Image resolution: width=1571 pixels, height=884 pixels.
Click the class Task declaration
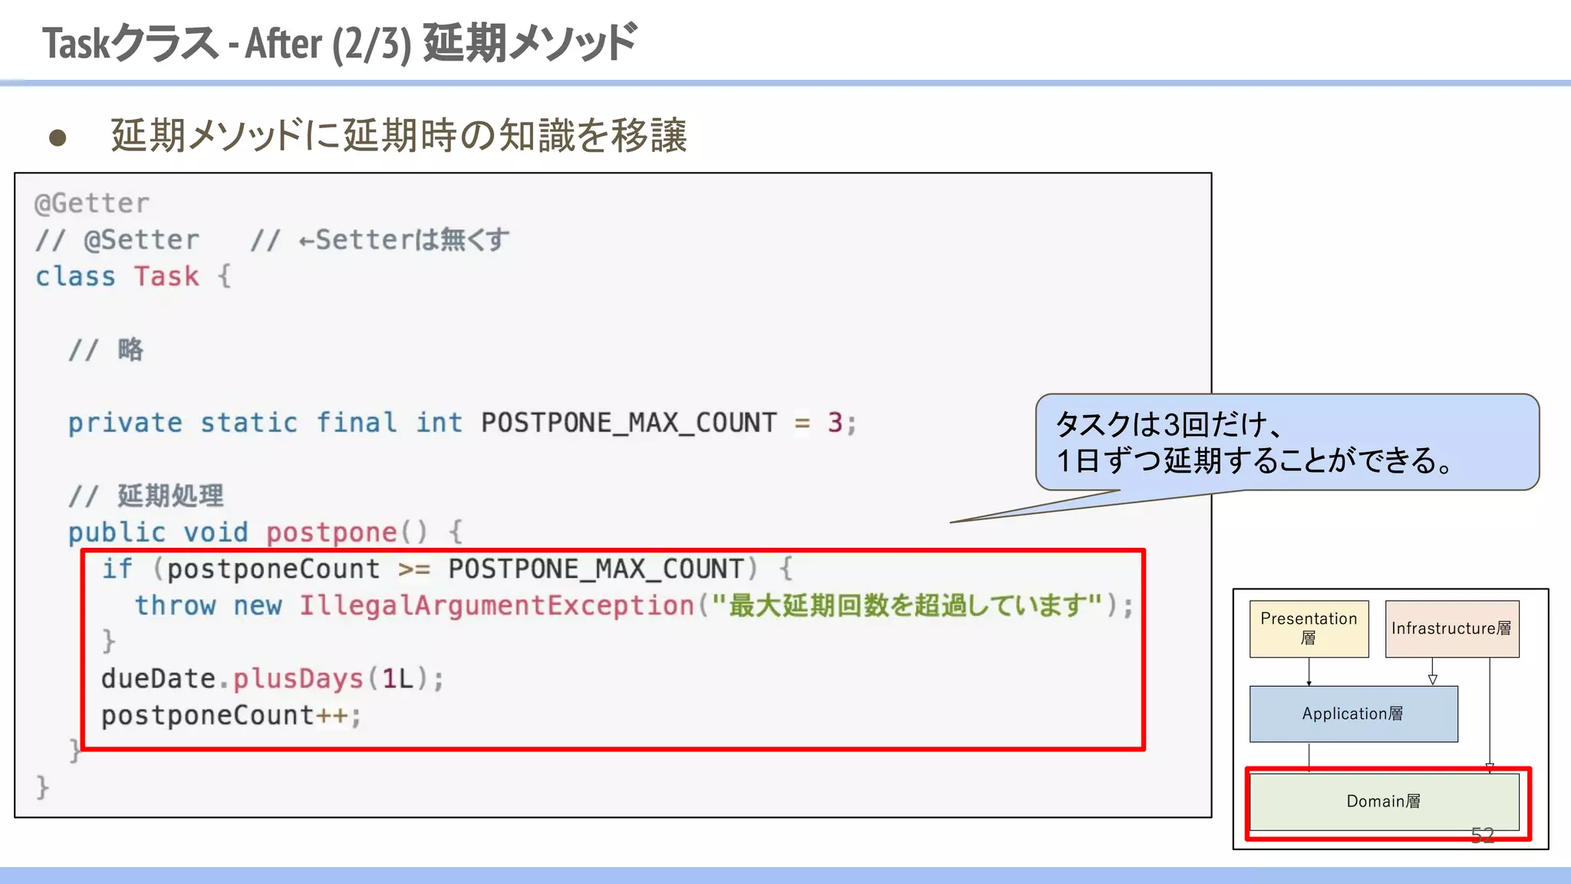tap(132, 276)
